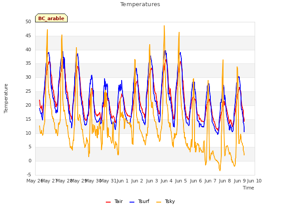Click the 0 y-axis tick label

30,161
